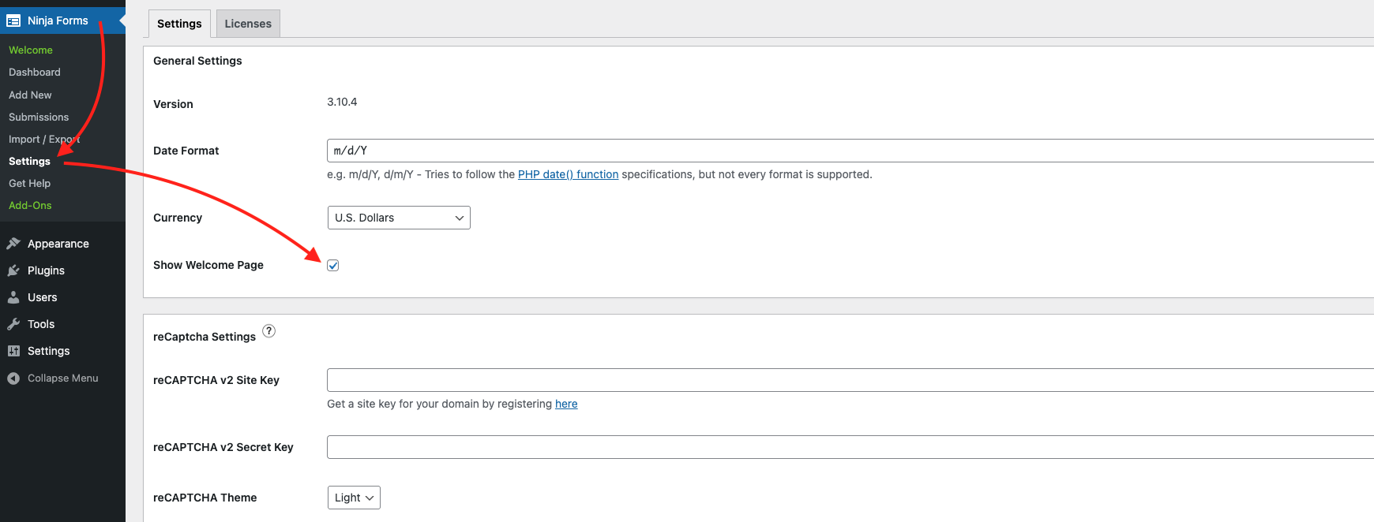
Task: Open the Plugins menu
Action: [x=46, y=270]
